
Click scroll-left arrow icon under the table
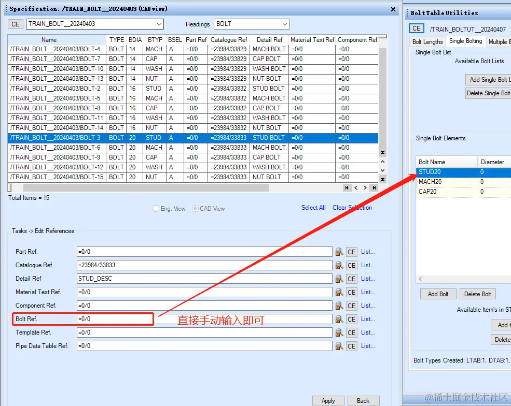pyautogui.click(x=356, y=187)
